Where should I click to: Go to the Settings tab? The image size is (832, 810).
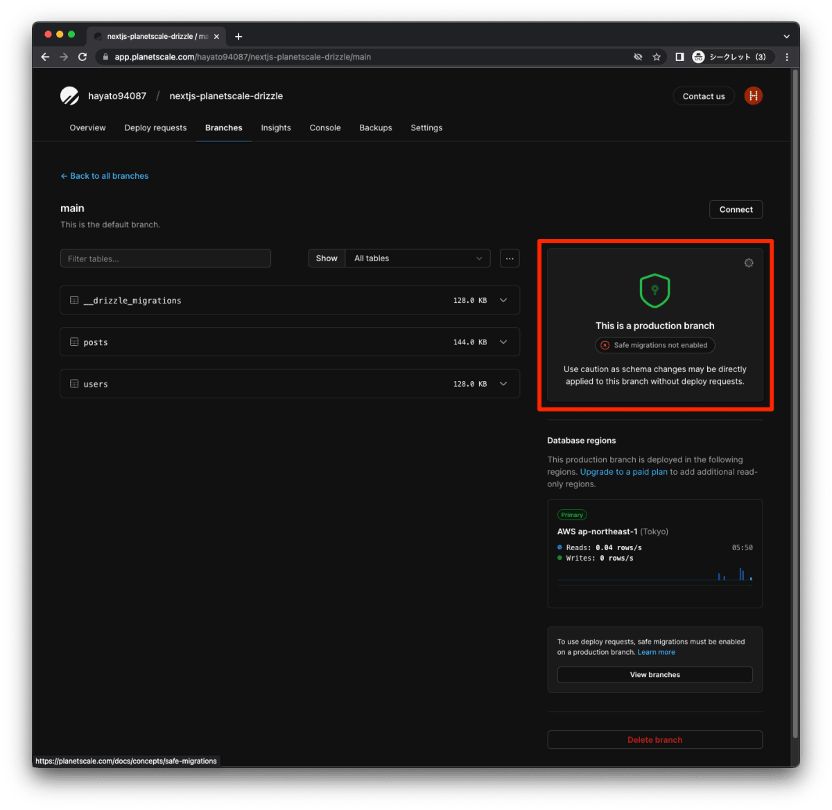426,127
